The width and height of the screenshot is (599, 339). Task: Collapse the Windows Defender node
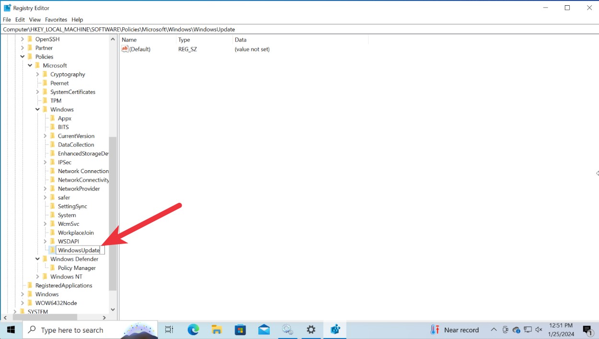37,258
